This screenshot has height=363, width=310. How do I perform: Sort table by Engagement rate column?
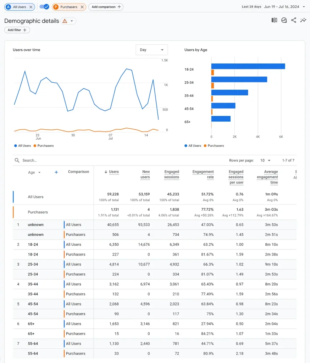pos(203,174)
